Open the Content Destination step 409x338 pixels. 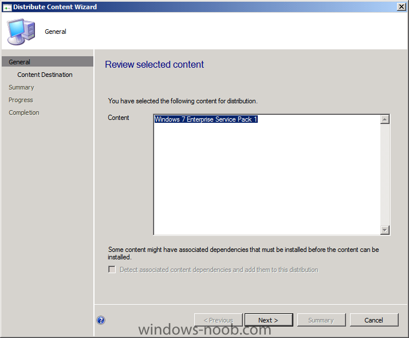(x=45, y=75)
